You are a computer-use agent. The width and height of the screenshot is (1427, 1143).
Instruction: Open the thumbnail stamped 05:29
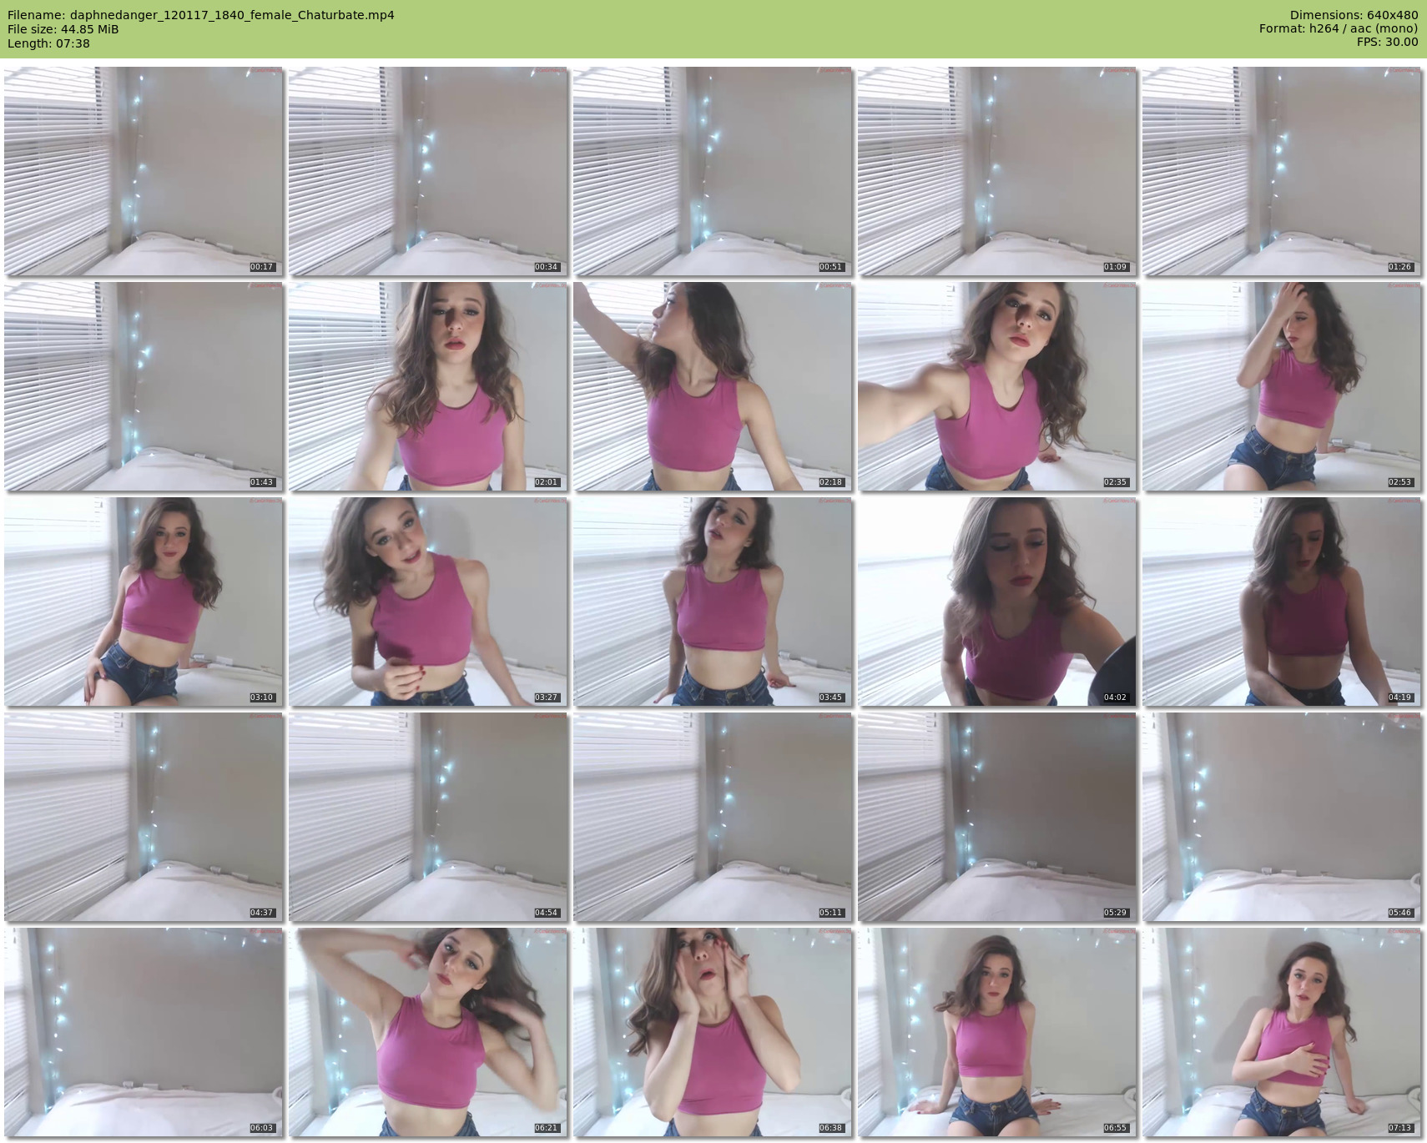(997, 817)
